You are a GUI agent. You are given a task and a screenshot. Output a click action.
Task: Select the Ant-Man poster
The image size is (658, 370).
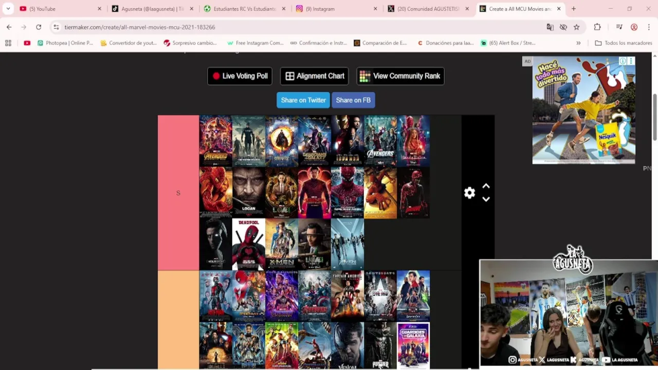pyautogui.click(x=216, y=296)
